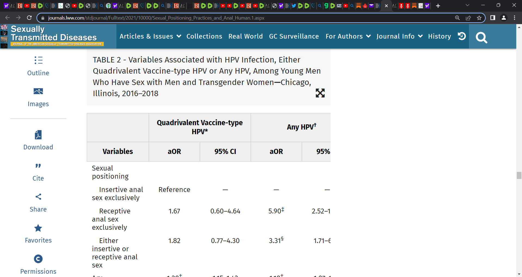Image resolution: width=522 pixels, height=277 pixels.
Task: Open Permissions copyright icon
Action: (x=38, y=259)
